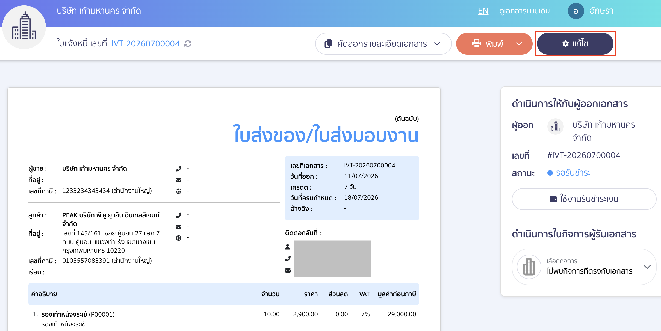Click the refresh icon beside IVT-20260700004

[188, 44]
